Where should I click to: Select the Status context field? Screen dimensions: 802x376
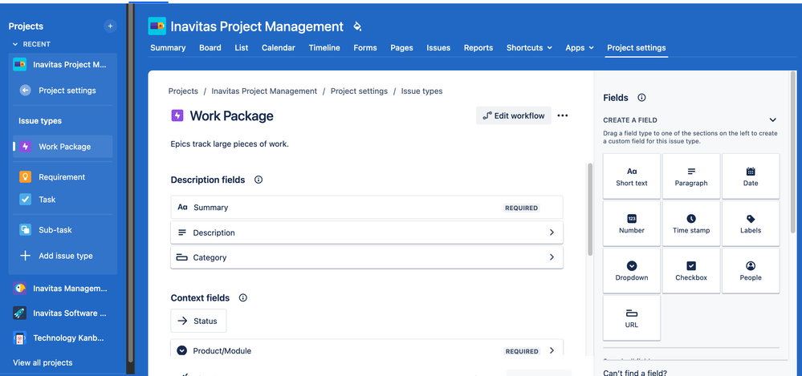198,321
